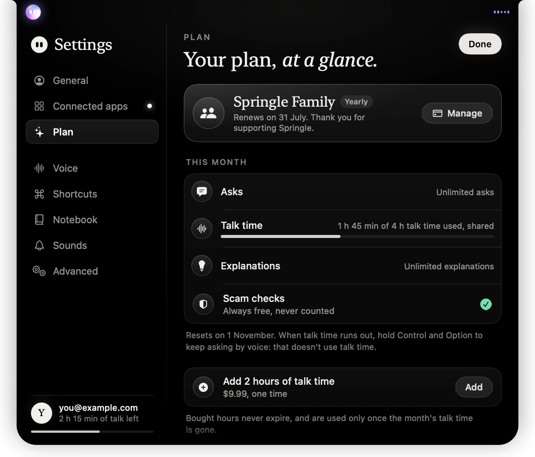Click the Explanations lightbulb icon
This screenshot has width=535, height=457.
tap(202, 266)
